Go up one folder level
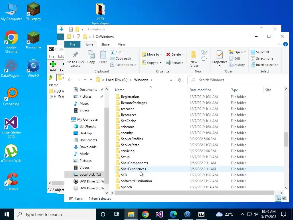The image size is (293, 220). [91, 80]
